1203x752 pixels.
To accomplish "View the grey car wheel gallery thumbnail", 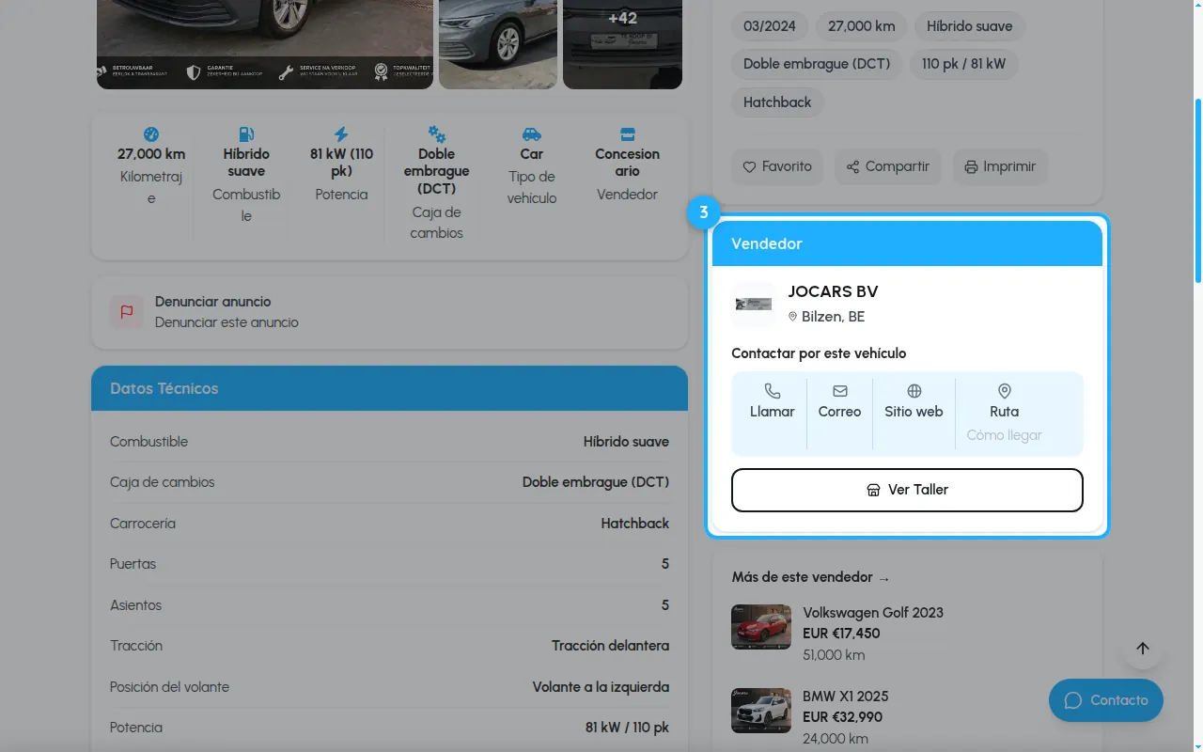I will pyautogui.click(x=498, y=44).
